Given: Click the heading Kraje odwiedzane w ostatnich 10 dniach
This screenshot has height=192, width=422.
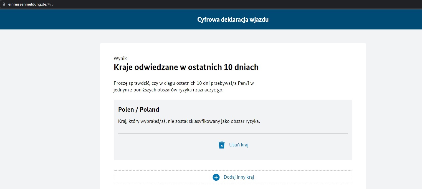Looking at the screenshot, I should [186, 67].
